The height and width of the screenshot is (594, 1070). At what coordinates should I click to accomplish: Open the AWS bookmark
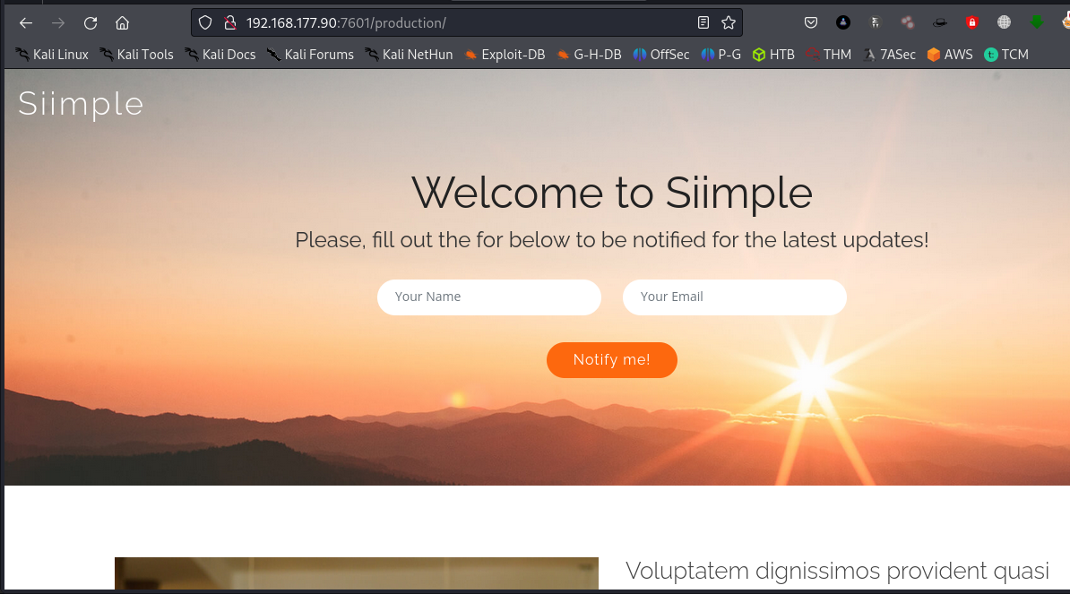(x=949, y=55)
